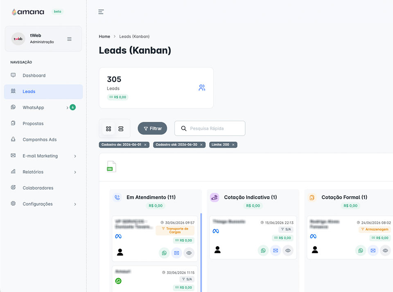The width and height of the screenshot is (393, 292).
Task: Open WhatsApp on the 30/06/2026 09:57 card
Action: point(164,253)
